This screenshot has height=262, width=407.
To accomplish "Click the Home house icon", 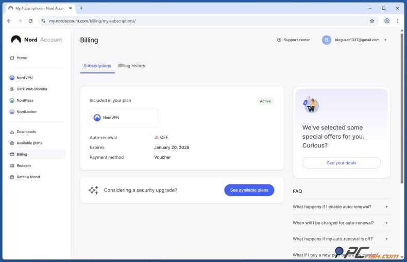I will click(12, 58).
